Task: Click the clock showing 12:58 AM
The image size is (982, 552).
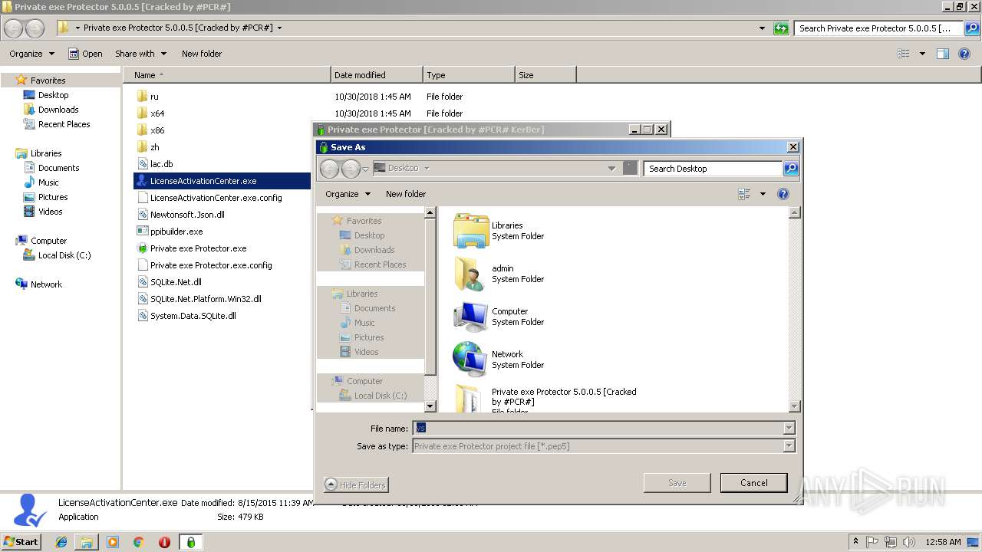Action: 943,542
